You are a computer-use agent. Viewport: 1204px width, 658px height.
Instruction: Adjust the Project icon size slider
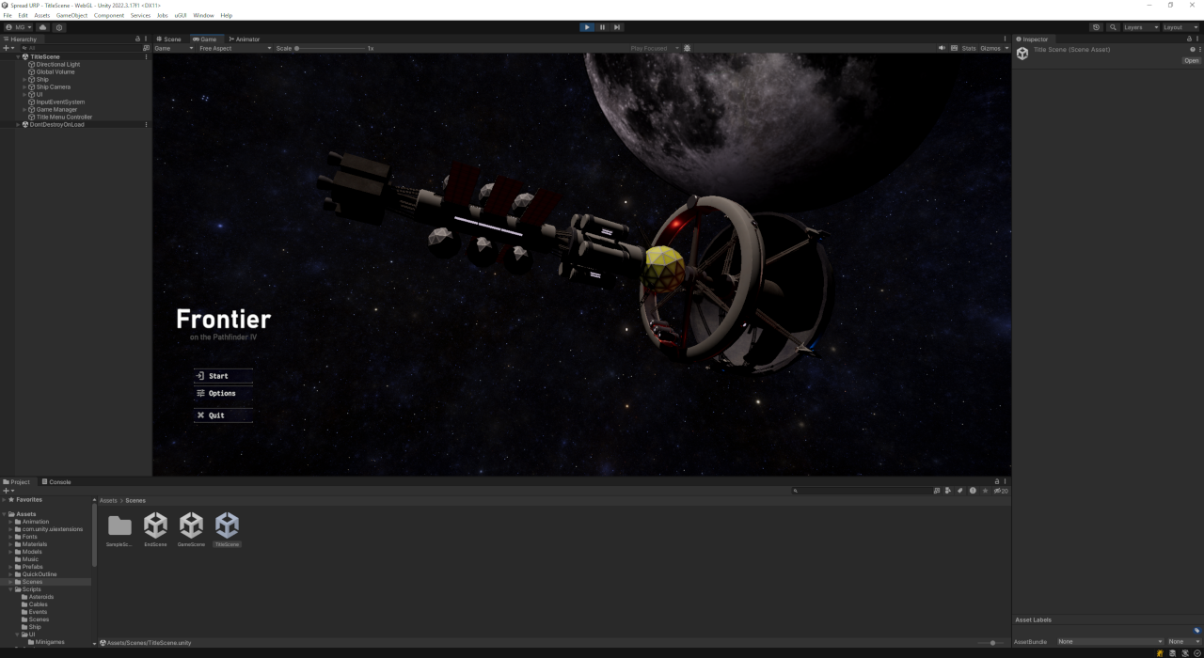click(x=991, y=642)
